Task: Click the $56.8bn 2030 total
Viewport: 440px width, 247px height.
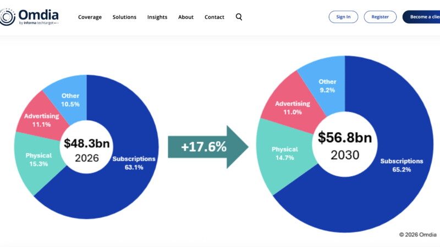Action: [x=345, y=145]
